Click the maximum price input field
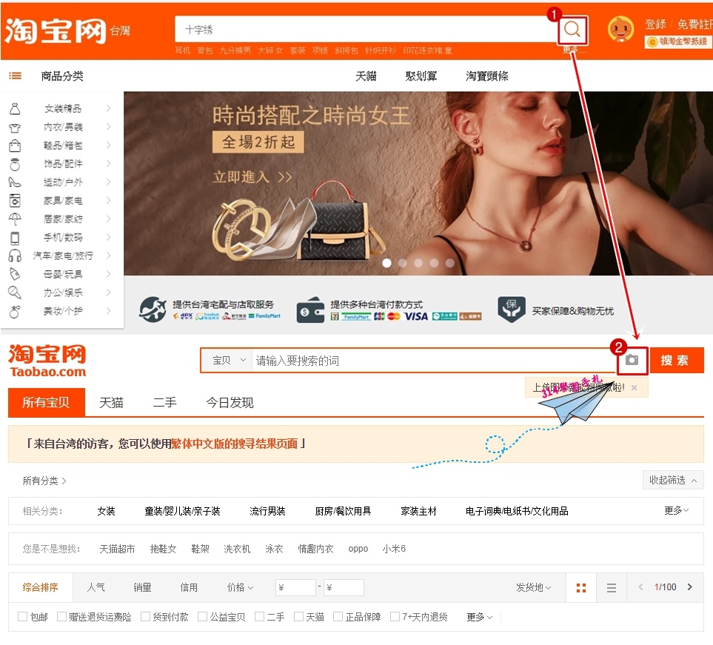 click(x=344, y=587)
